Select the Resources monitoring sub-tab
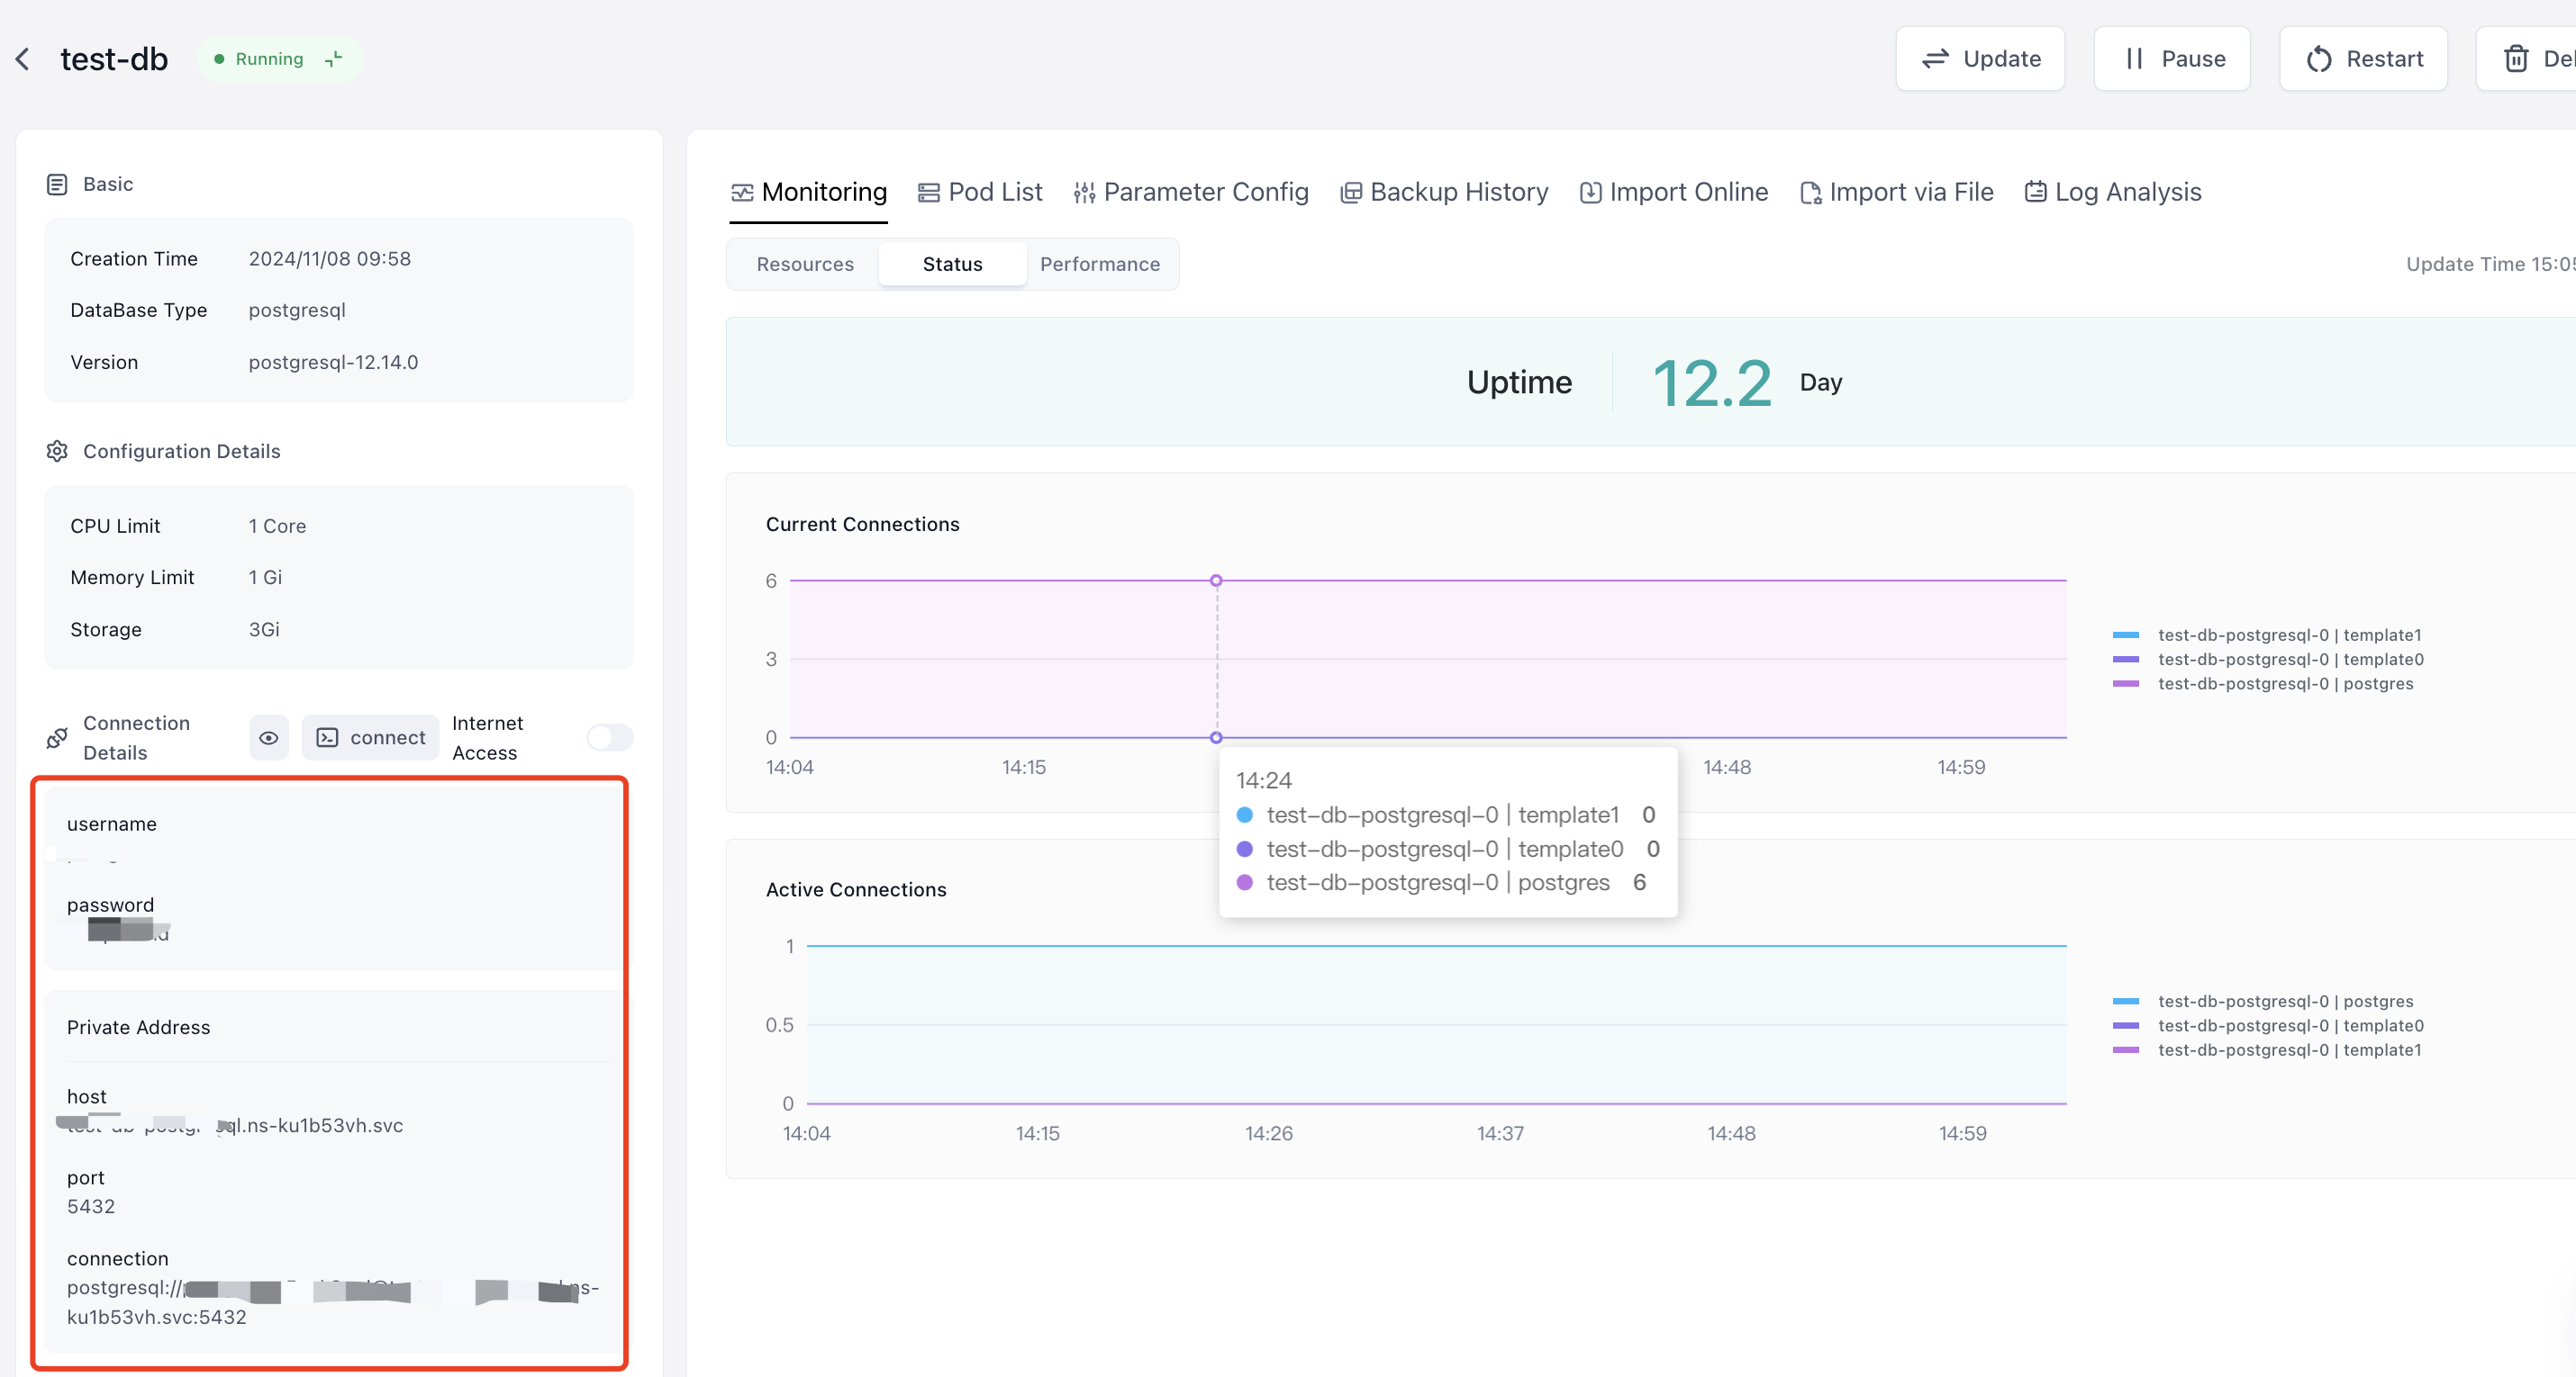Viewport: 2576px width, 1377px height. click(x=805, y=264)
